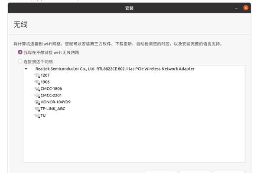Pick the 1906 network name
The image size is (254, 173).
point(45,82)
